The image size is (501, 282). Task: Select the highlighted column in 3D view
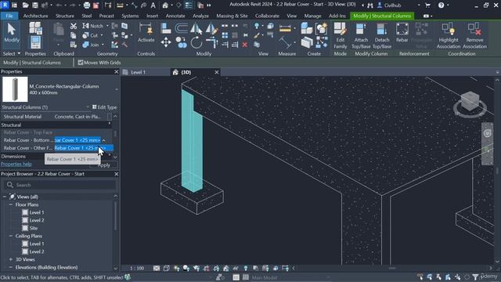(x=192, y=141)
